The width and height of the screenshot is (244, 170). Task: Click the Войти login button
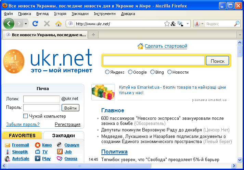pyautogui.click(x=70, y=108)
